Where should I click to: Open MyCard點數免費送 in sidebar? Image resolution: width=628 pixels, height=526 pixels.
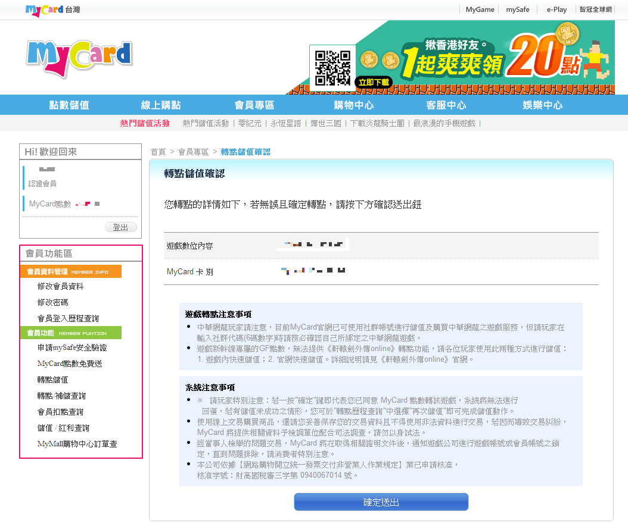pos(70,364)
